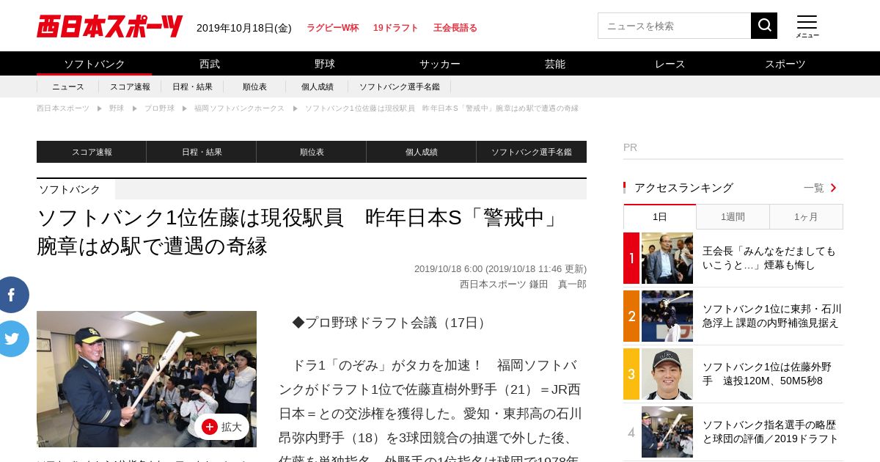Select the ソフトバンク main nav item
880x462 pixels.
click(x=95, y=64)
